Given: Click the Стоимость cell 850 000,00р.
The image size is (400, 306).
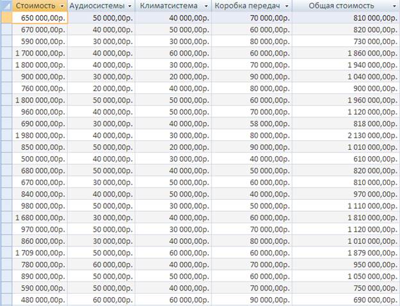Looking at the screenshot, I should pyautogui.click(x=40, y=147).
